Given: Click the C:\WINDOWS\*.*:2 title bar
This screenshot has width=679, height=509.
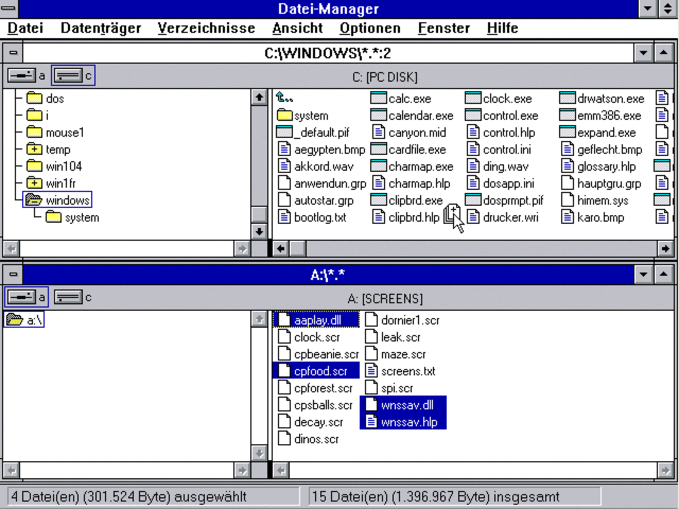Looking at the screenshot, I should (x=328, y=52).
